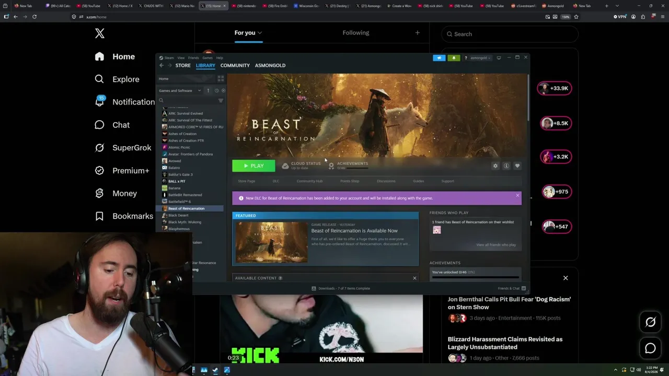Image resolution: width=669 pixels, height=376 pixels.
Task: Open the COMMUNITY tab in Steam
Action: (x=235, y=65)
